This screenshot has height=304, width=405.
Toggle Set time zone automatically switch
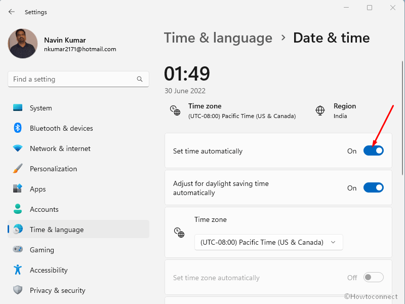tap(374, 278)
